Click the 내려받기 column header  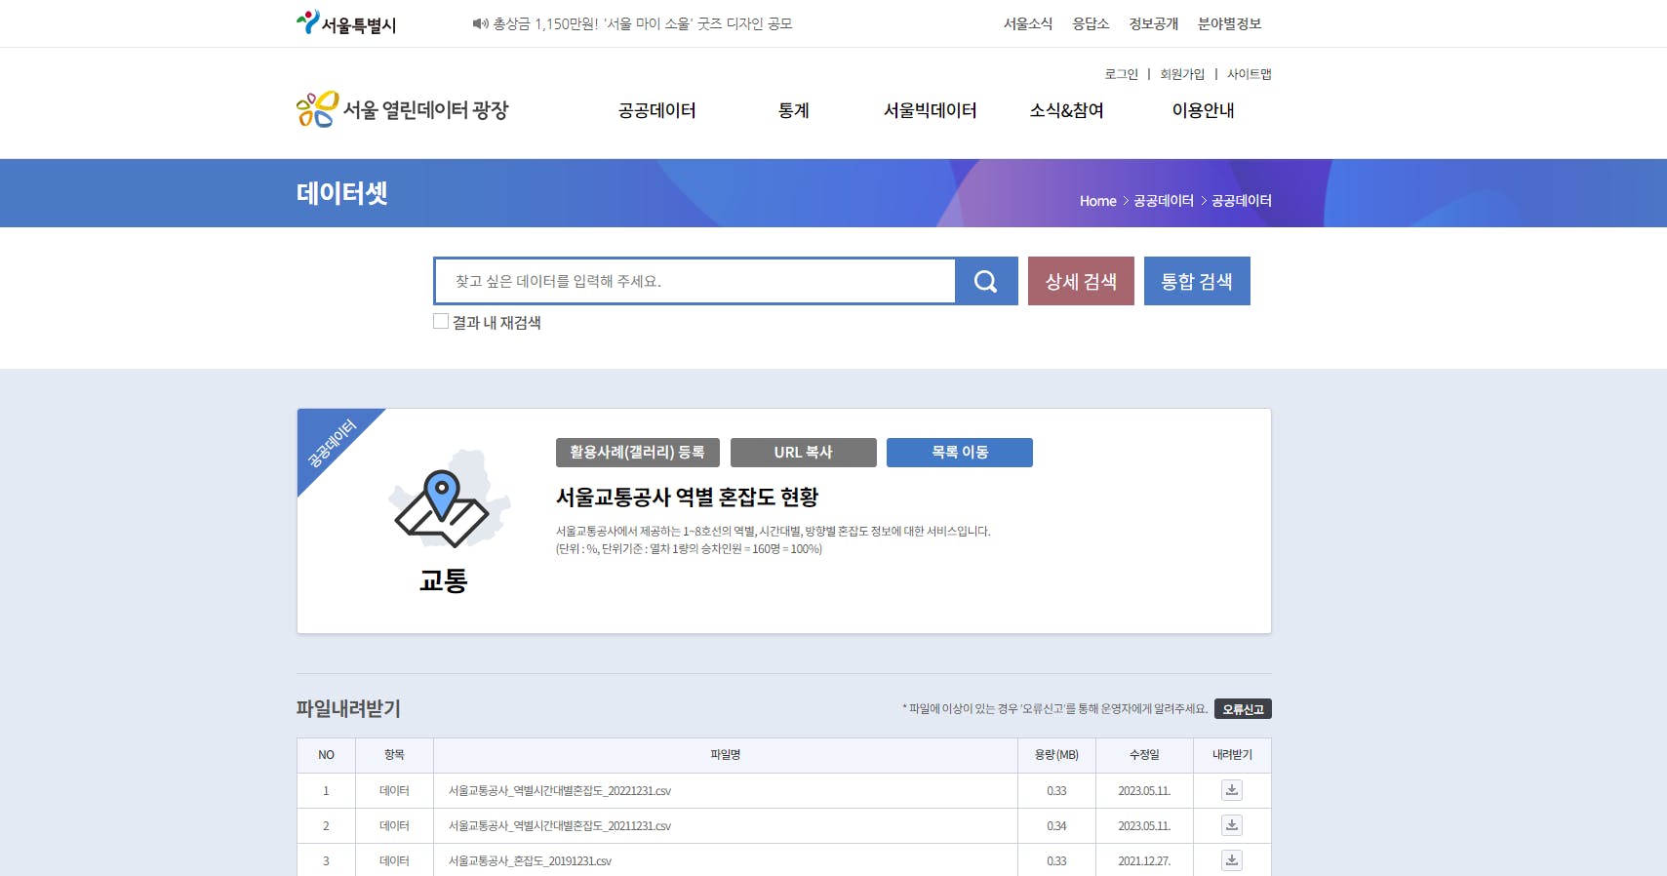(1232, 755)
